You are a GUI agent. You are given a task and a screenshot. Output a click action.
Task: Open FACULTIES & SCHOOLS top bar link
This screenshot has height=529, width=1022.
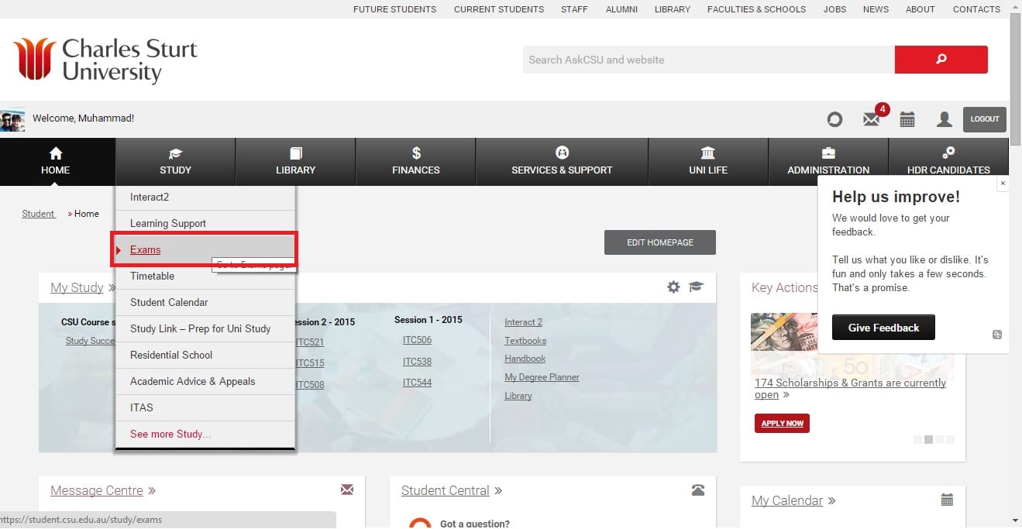click(x=756, y=9)
